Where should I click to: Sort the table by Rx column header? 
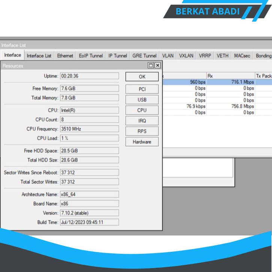(x=230, y=76)
